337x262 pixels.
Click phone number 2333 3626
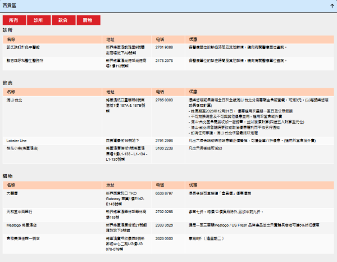click(x=164, y=225)
